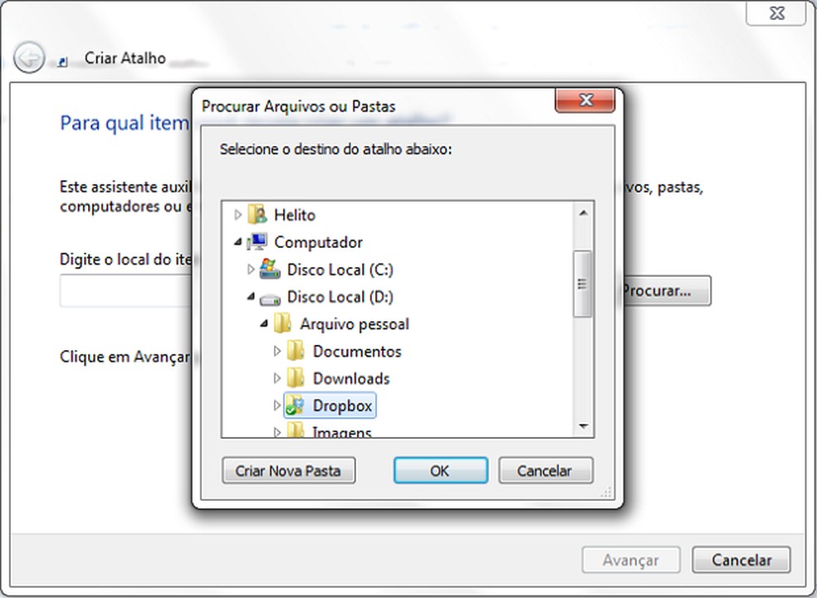This screenshot has height=598, width=817.
Task: Click the Dropbox folder icon
Action: (296, 405)
